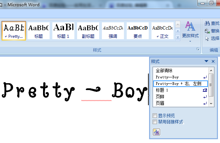Click the Find (查找) binoculars icon
220x143 pixels.
tap(207, 23)
